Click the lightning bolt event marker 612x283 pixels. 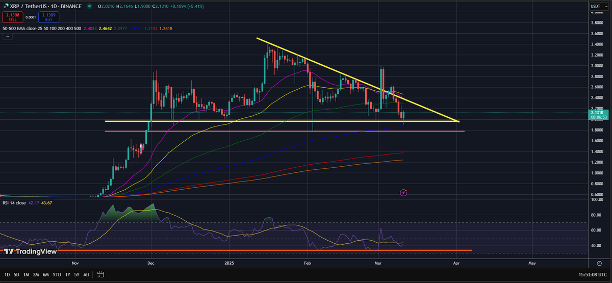(x=403, y=192)
